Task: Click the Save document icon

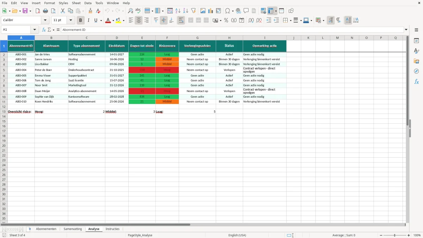Action: pos(25,11)
